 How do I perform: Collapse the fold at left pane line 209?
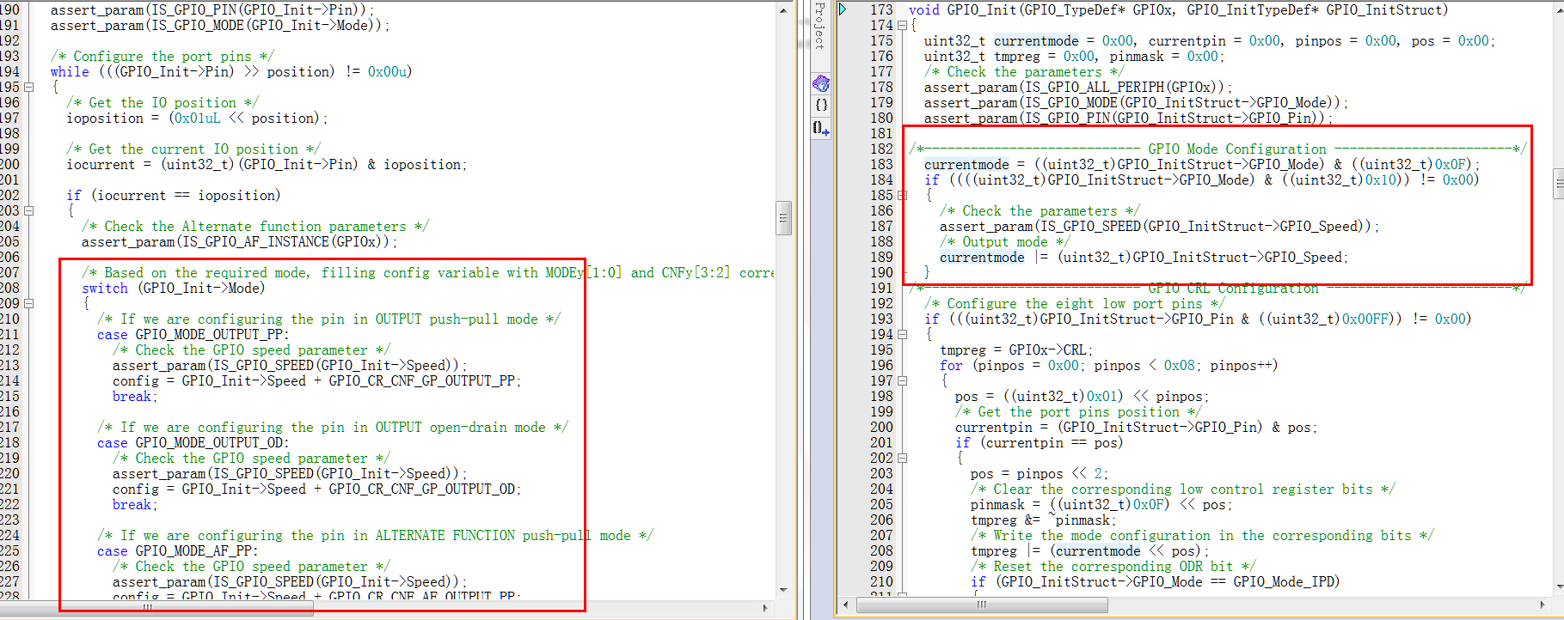pyautogui.click(x=28, y=303)
